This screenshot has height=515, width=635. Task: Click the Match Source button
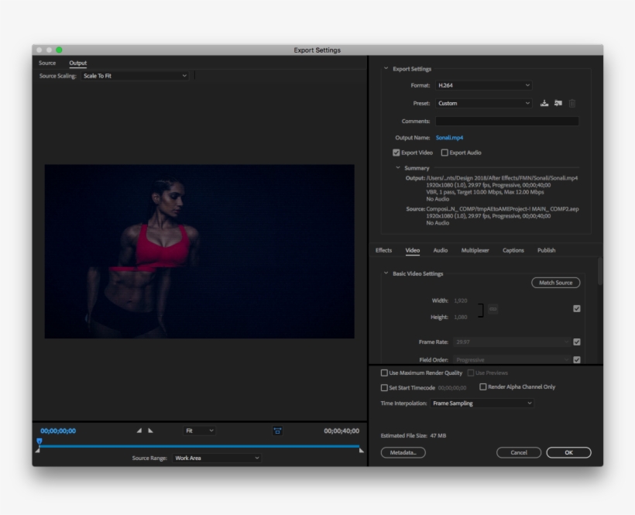click(556, 283)
